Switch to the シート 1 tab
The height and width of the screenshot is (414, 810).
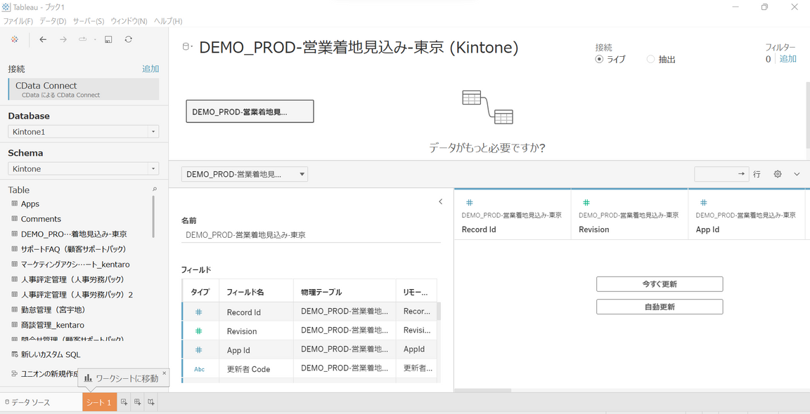[x=99, y=402]
